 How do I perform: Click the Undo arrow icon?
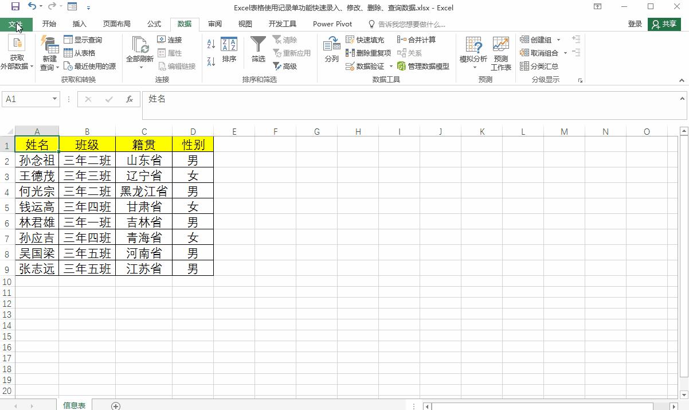click(x=32, y=7)
